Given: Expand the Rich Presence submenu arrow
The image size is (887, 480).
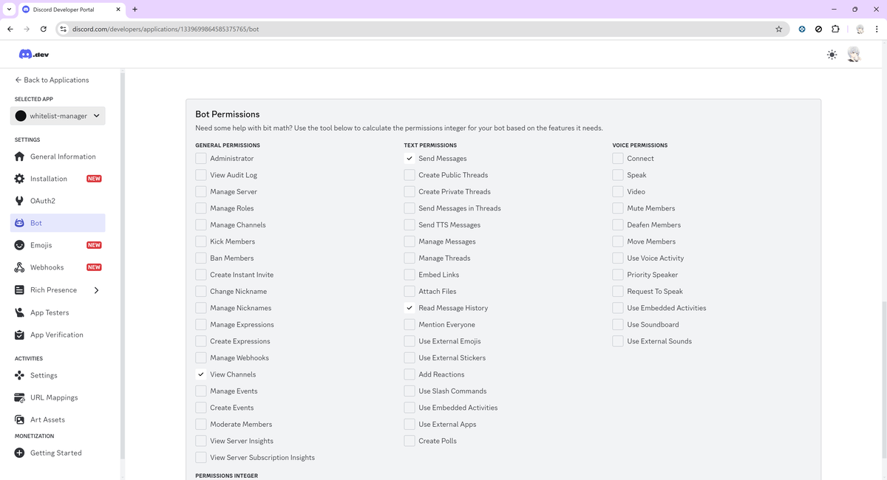Looking at the screenshot, I should coord(97,290).
